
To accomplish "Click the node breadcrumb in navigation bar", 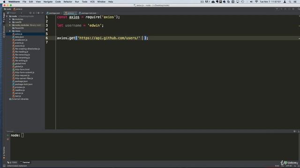I will (7, 9).
